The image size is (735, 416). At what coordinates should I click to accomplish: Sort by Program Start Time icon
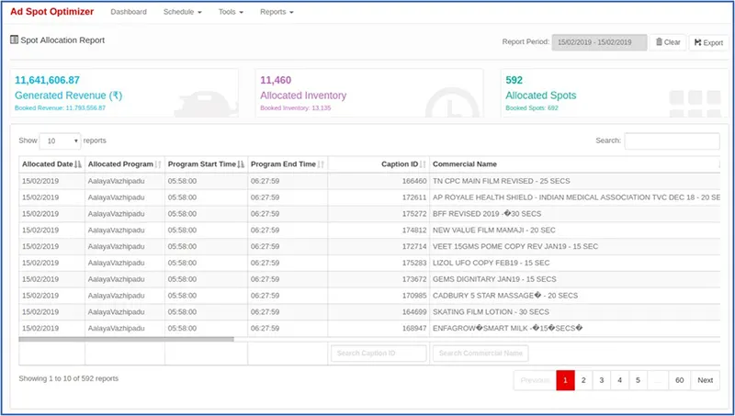tap(241, 164)
